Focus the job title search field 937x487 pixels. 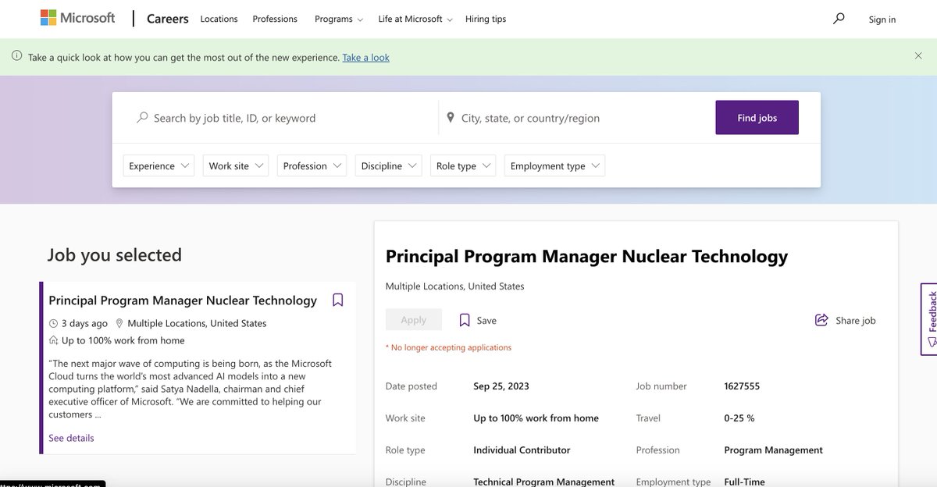281,118
